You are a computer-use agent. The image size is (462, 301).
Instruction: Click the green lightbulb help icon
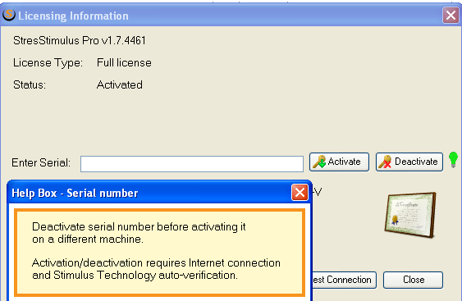(453, 160)
